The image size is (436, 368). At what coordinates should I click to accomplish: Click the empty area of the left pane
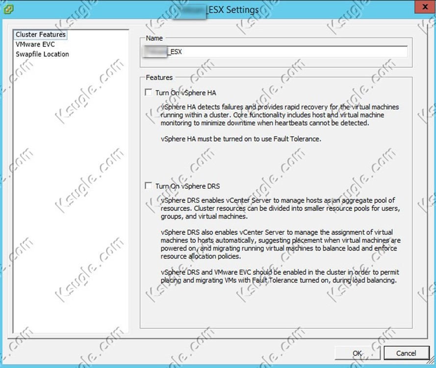pyautogui.click(x=71, y=197)
